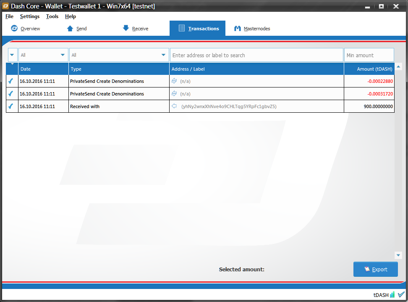
Task: Expand the watch-only filter dropdown
Action: [13, 55]
